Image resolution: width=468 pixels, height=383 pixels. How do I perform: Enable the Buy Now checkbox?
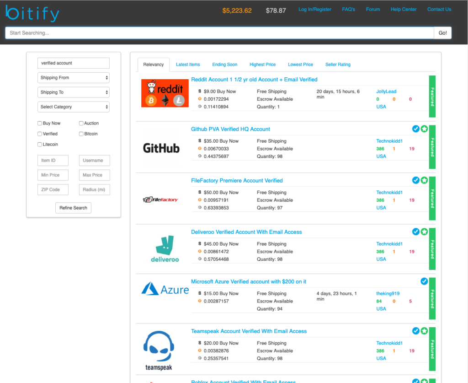(40, 123)
